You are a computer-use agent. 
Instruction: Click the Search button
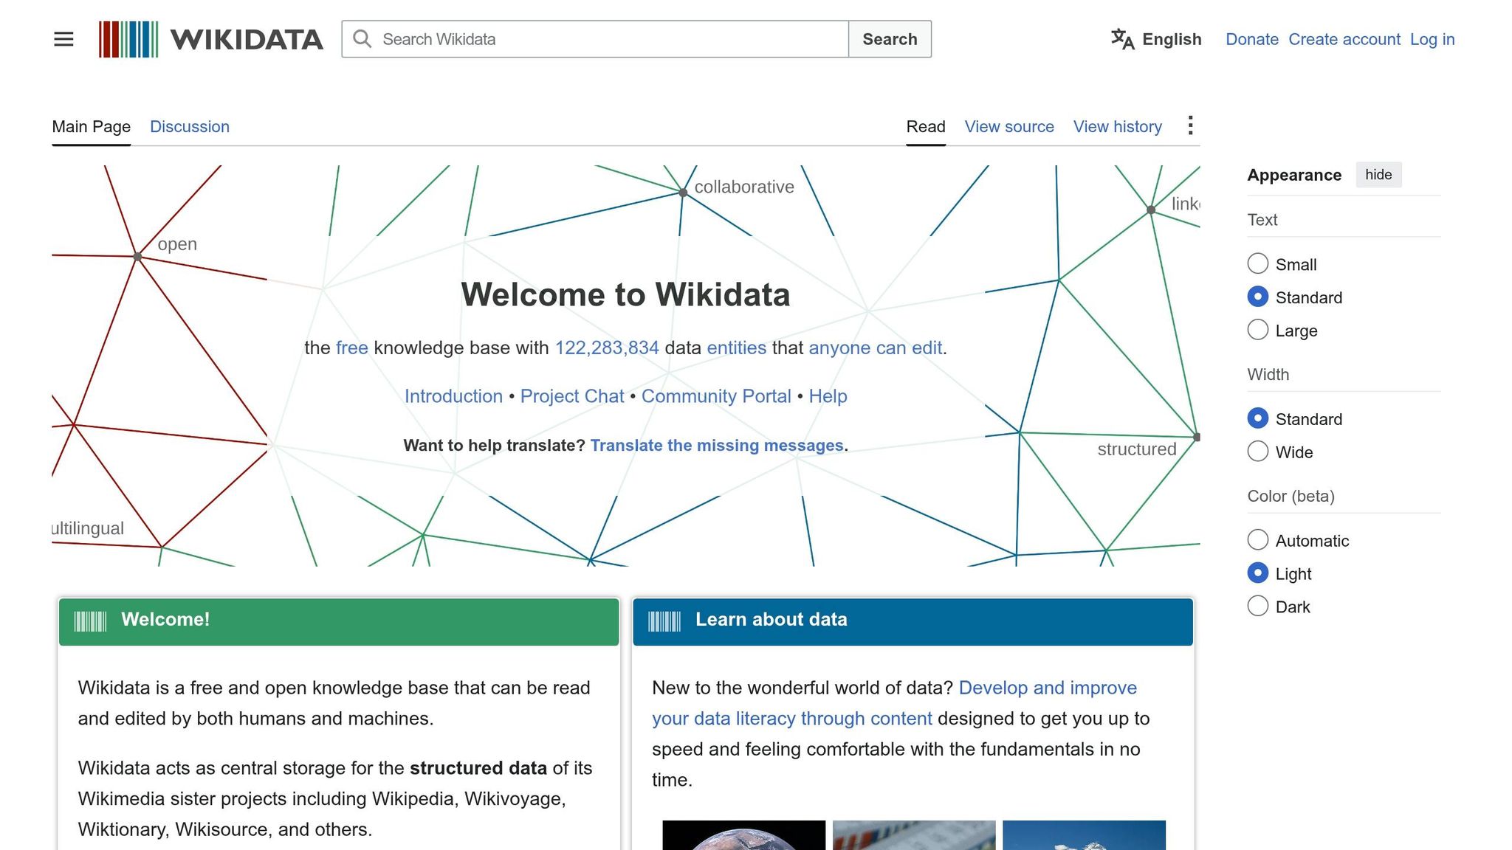[890, 39]
